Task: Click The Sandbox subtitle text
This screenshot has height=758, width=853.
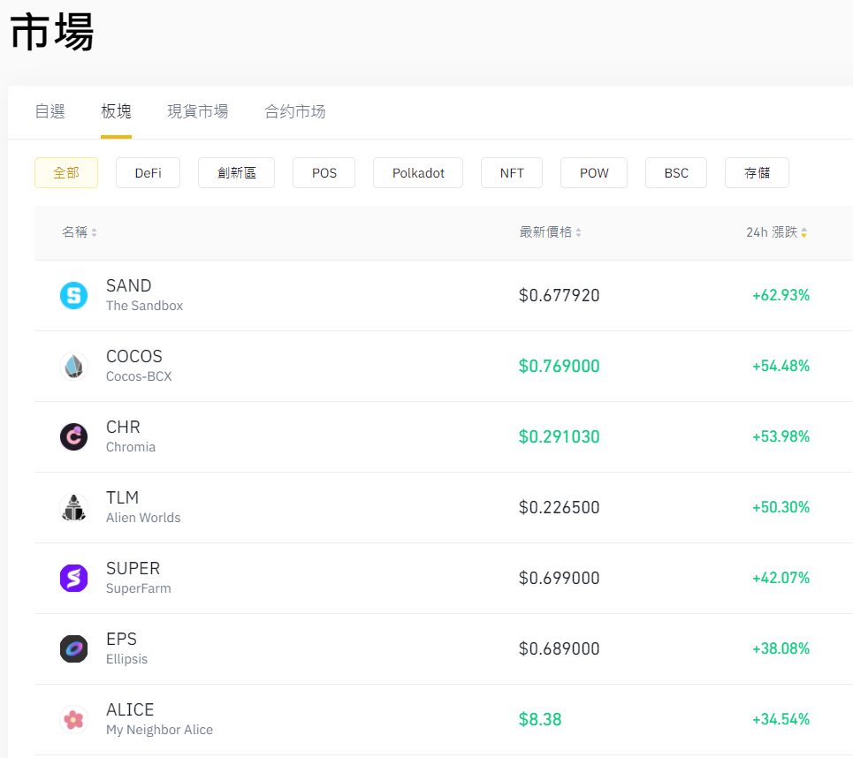Action: point(144,306)
